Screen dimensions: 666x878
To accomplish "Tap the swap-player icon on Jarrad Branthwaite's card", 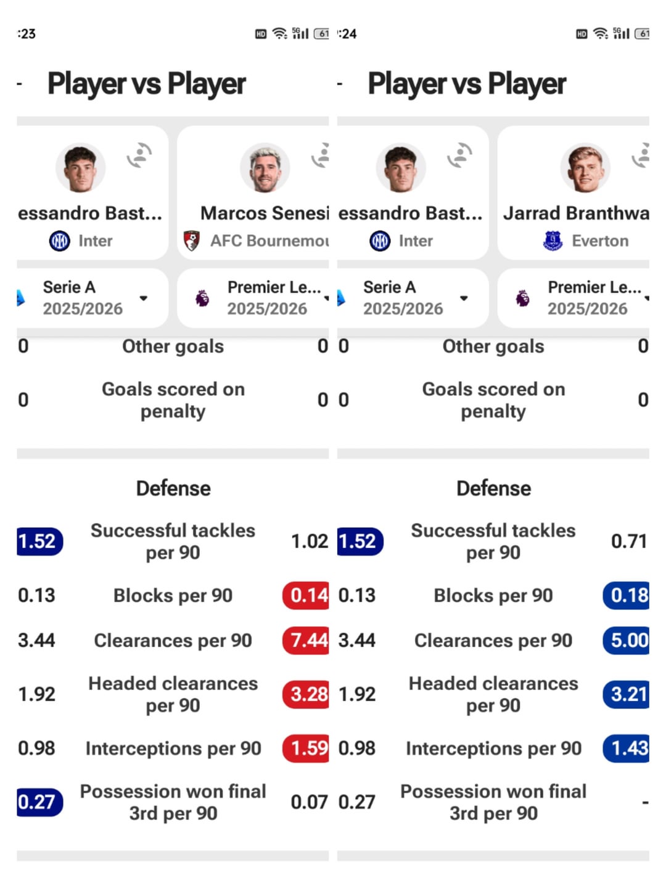I will (x=641, y=155).
